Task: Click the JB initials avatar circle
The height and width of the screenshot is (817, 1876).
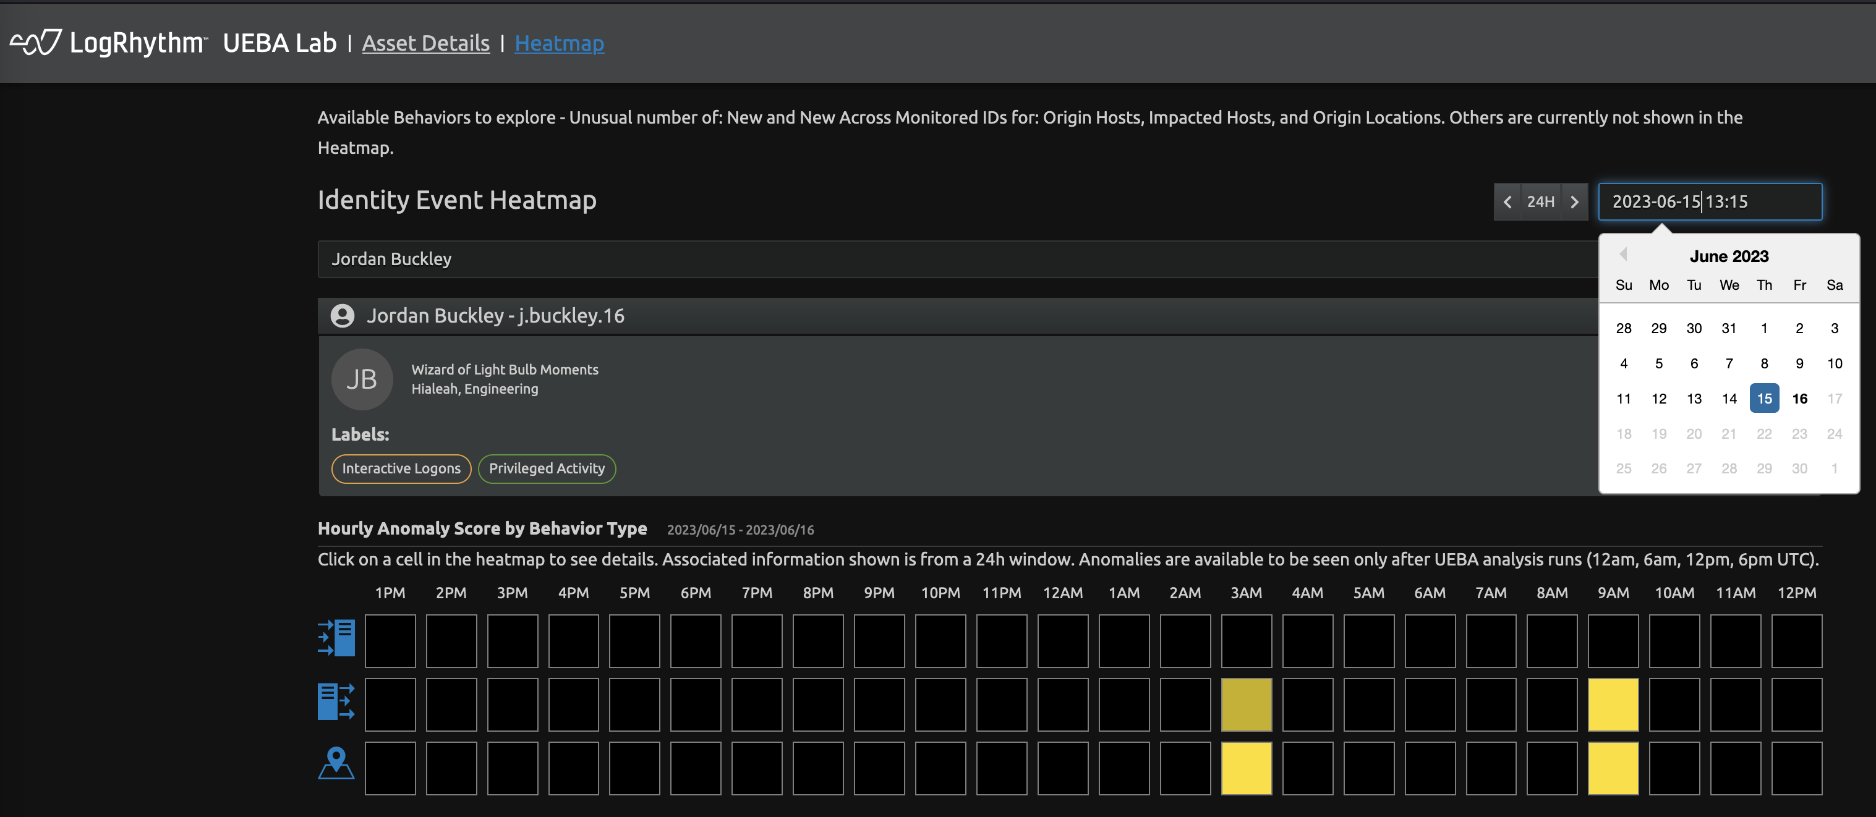Action: [x=362, y=379]
